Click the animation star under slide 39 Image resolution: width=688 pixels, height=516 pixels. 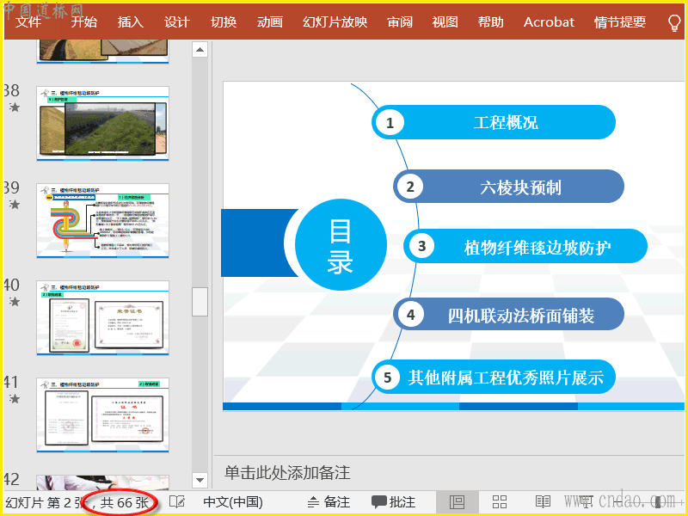point(15,205)
